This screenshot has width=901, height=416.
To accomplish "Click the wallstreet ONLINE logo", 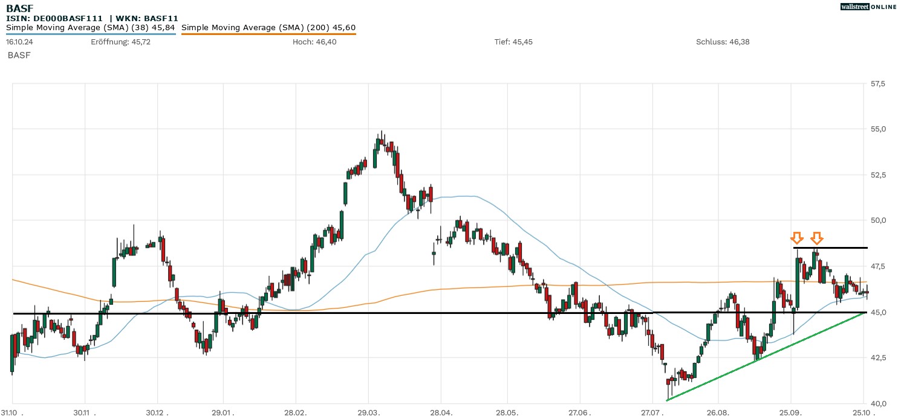I will click(x=868, y=7).
